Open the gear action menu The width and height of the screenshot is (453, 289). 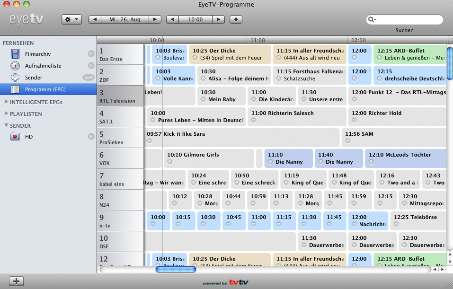(71, 19)
